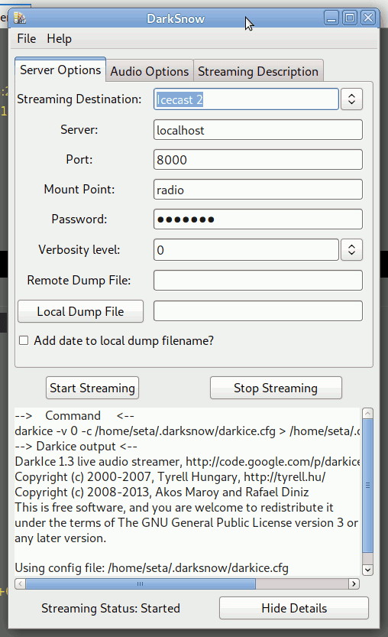388x637 pixels.
Task: Expand the Streaming Destination dropdown arrow
Action: point(351,99)
